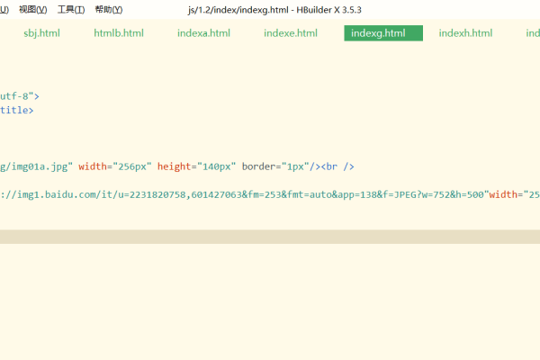The image size is (540, 360).
Task: Click the highlighted current editor line
Action: 270,237
